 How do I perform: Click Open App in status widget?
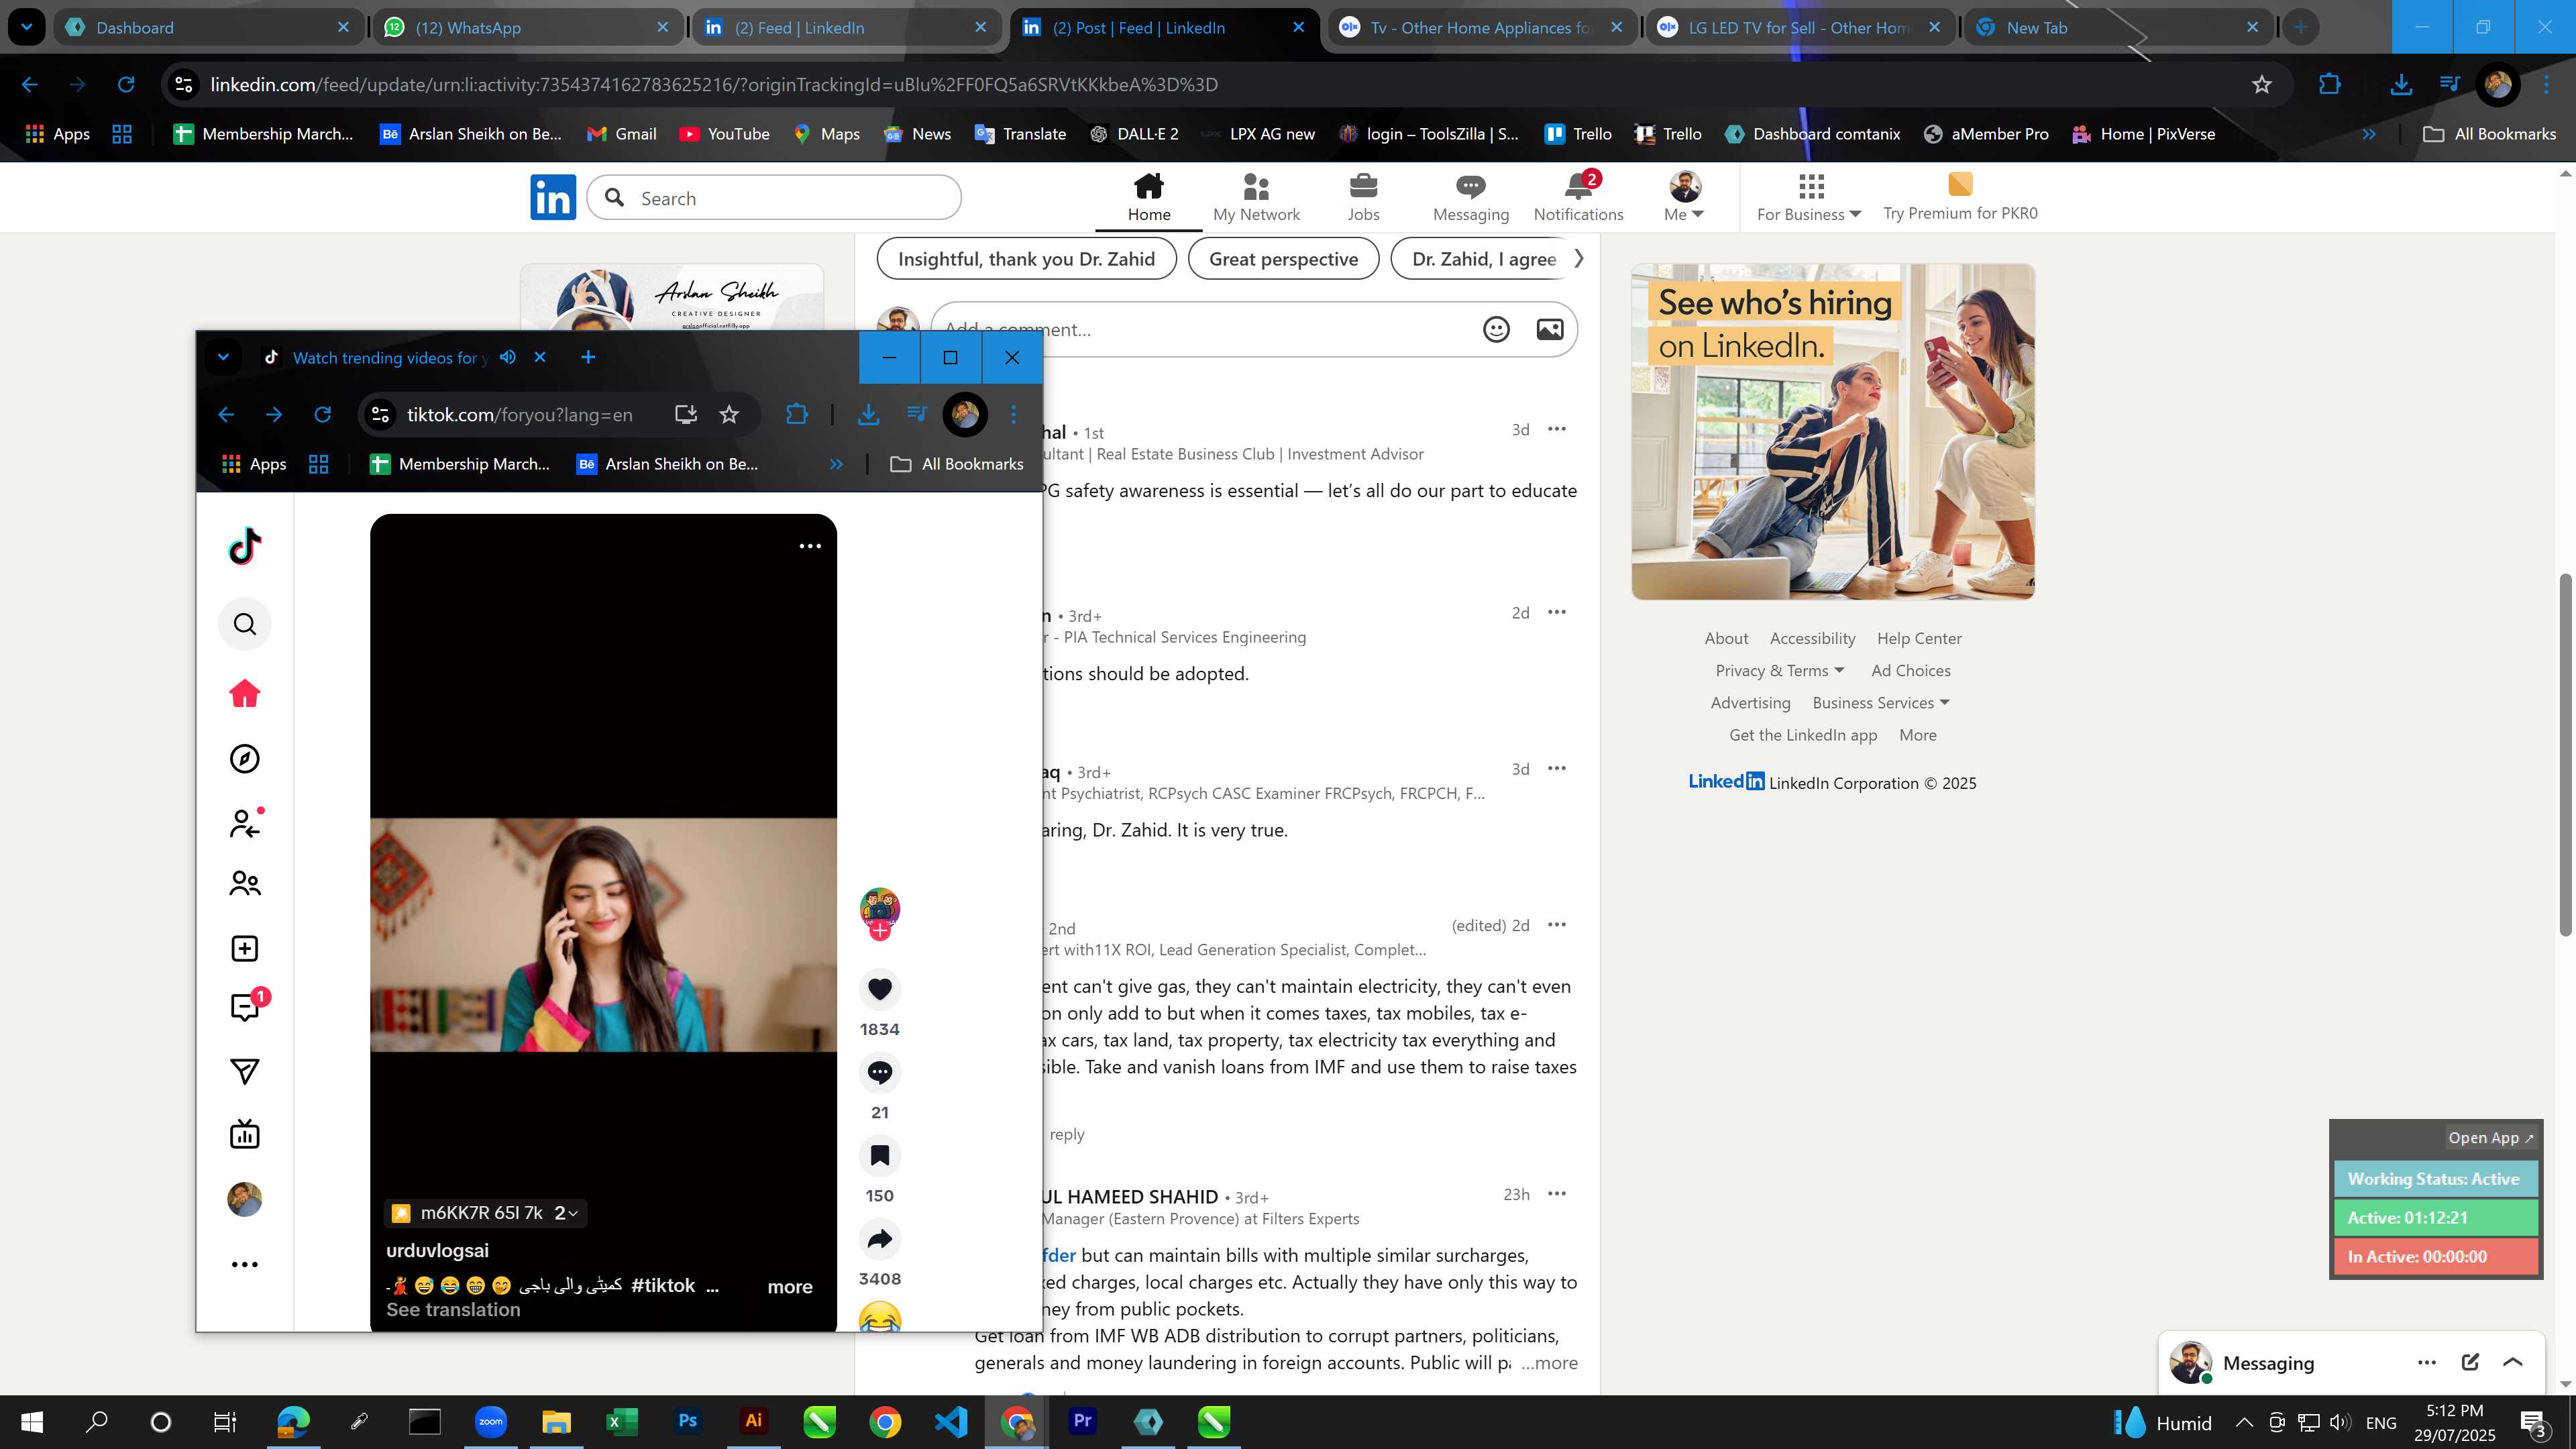pos(2490,1138)
